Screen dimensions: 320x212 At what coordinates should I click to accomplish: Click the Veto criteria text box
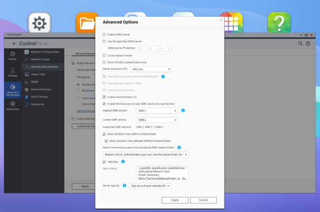[x=162, y=173]
